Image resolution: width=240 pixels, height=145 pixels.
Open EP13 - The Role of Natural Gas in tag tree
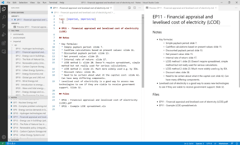31,59
